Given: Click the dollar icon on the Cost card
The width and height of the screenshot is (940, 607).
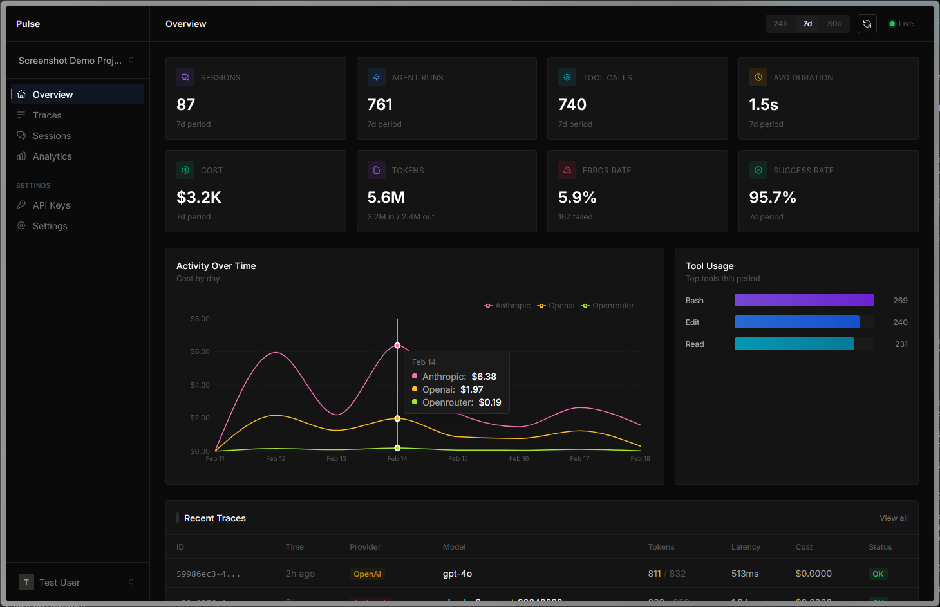Looking at the screenshot, I should coord(185,169).
